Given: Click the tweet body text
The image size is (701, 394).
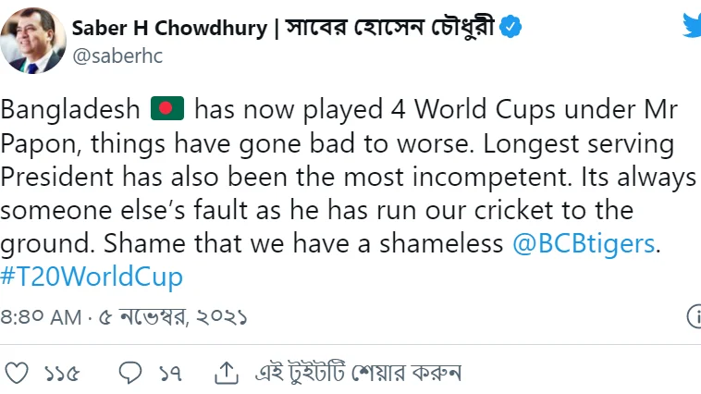Looking at the screenshot, I should (349, 192).
